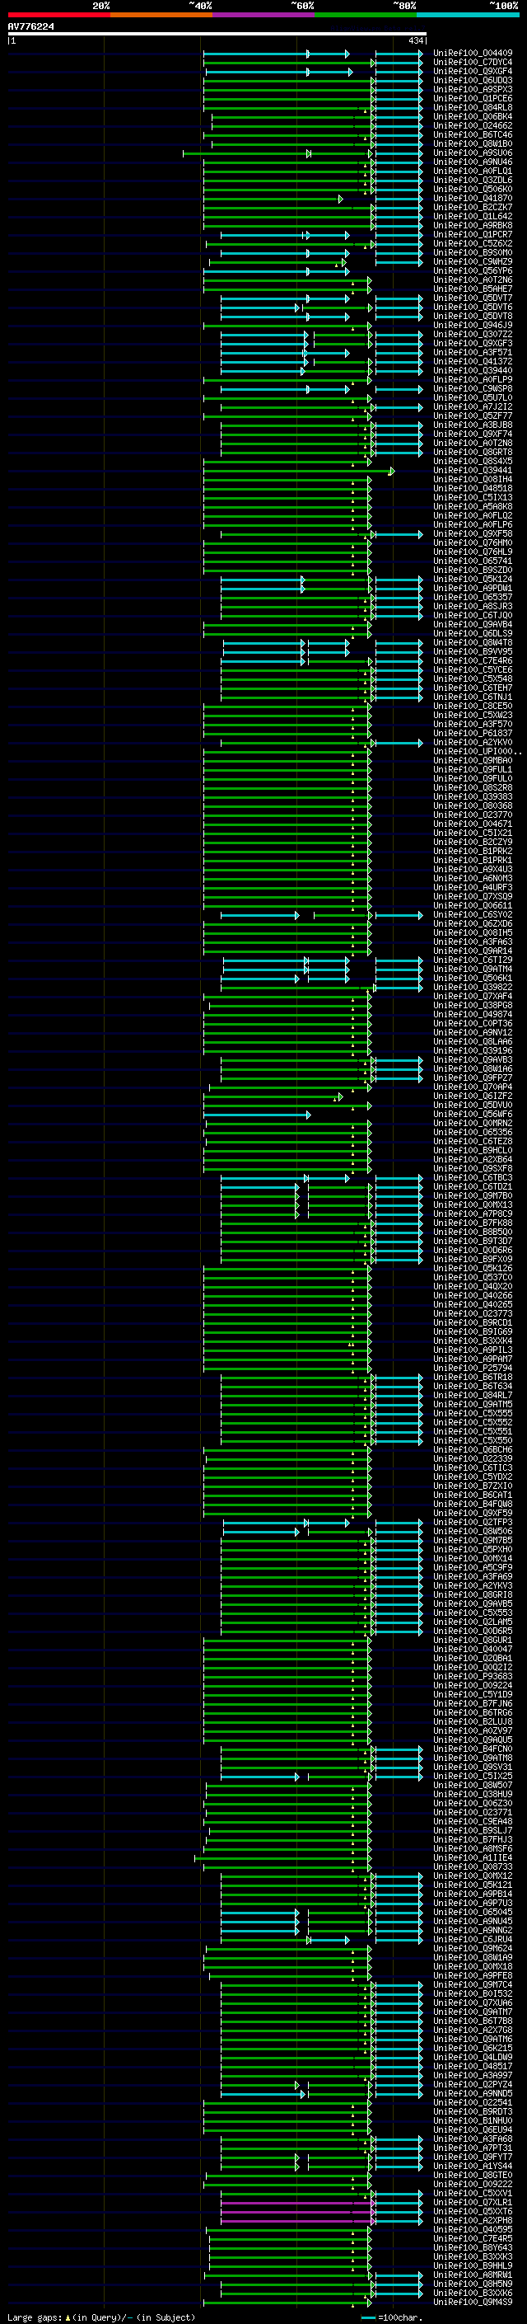Screen dimensions: 527x2324
Task: Click the UniRef100_Q307Z2 label
Action: pyautogui.click(x=473, y=335)
